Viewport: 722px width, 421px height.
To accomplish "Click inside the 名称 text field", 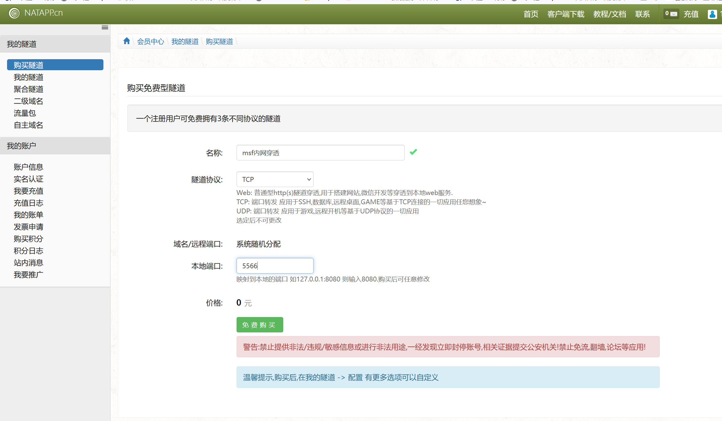I will click(320, 153).
